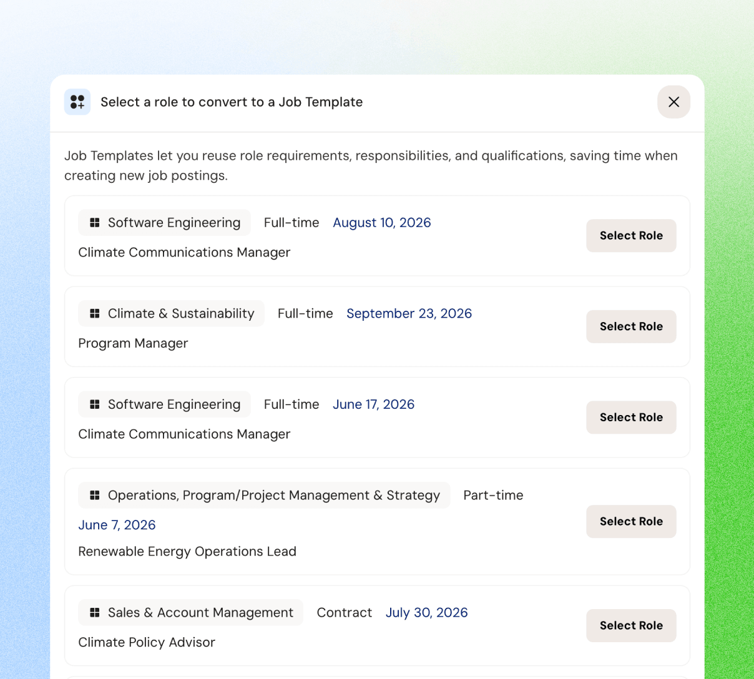Click the June 17, 2026 date
754x679 pixels.
point(373,404)
